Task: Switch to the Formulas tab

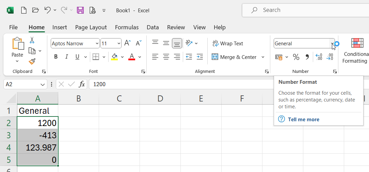Action: 127,27
